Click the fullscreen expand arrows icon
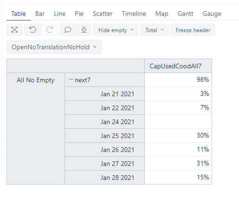Viewport: 239px width, 211px height. [14, 30]
